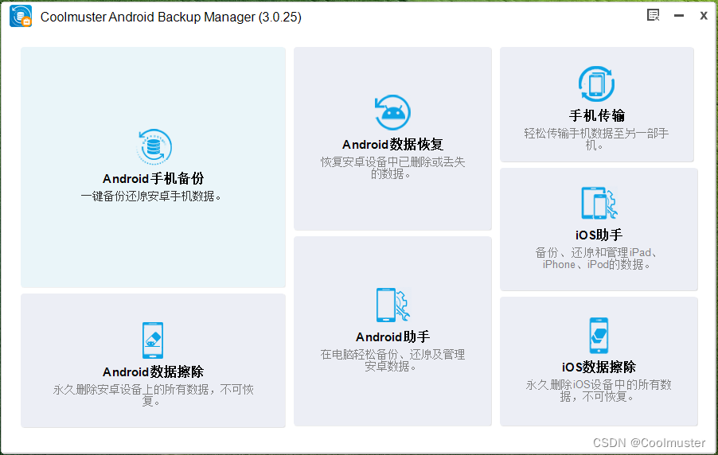Open the feedback menu icon in title bar
718x455 pixels.
(653, 15)
